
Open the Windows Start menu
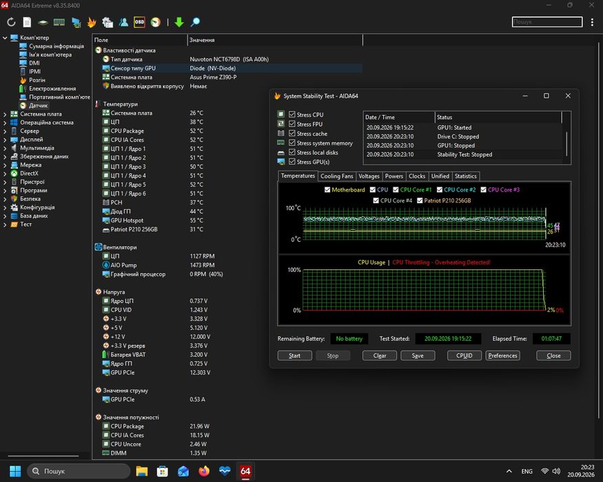point(15,471)
